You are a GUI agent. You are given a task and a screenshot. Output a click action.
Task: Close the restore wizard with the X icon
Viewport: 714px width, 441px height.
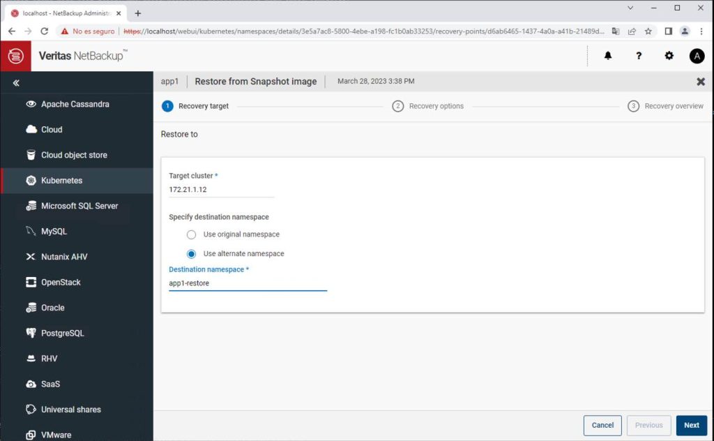pyautogui.click(x=701, y=82)
